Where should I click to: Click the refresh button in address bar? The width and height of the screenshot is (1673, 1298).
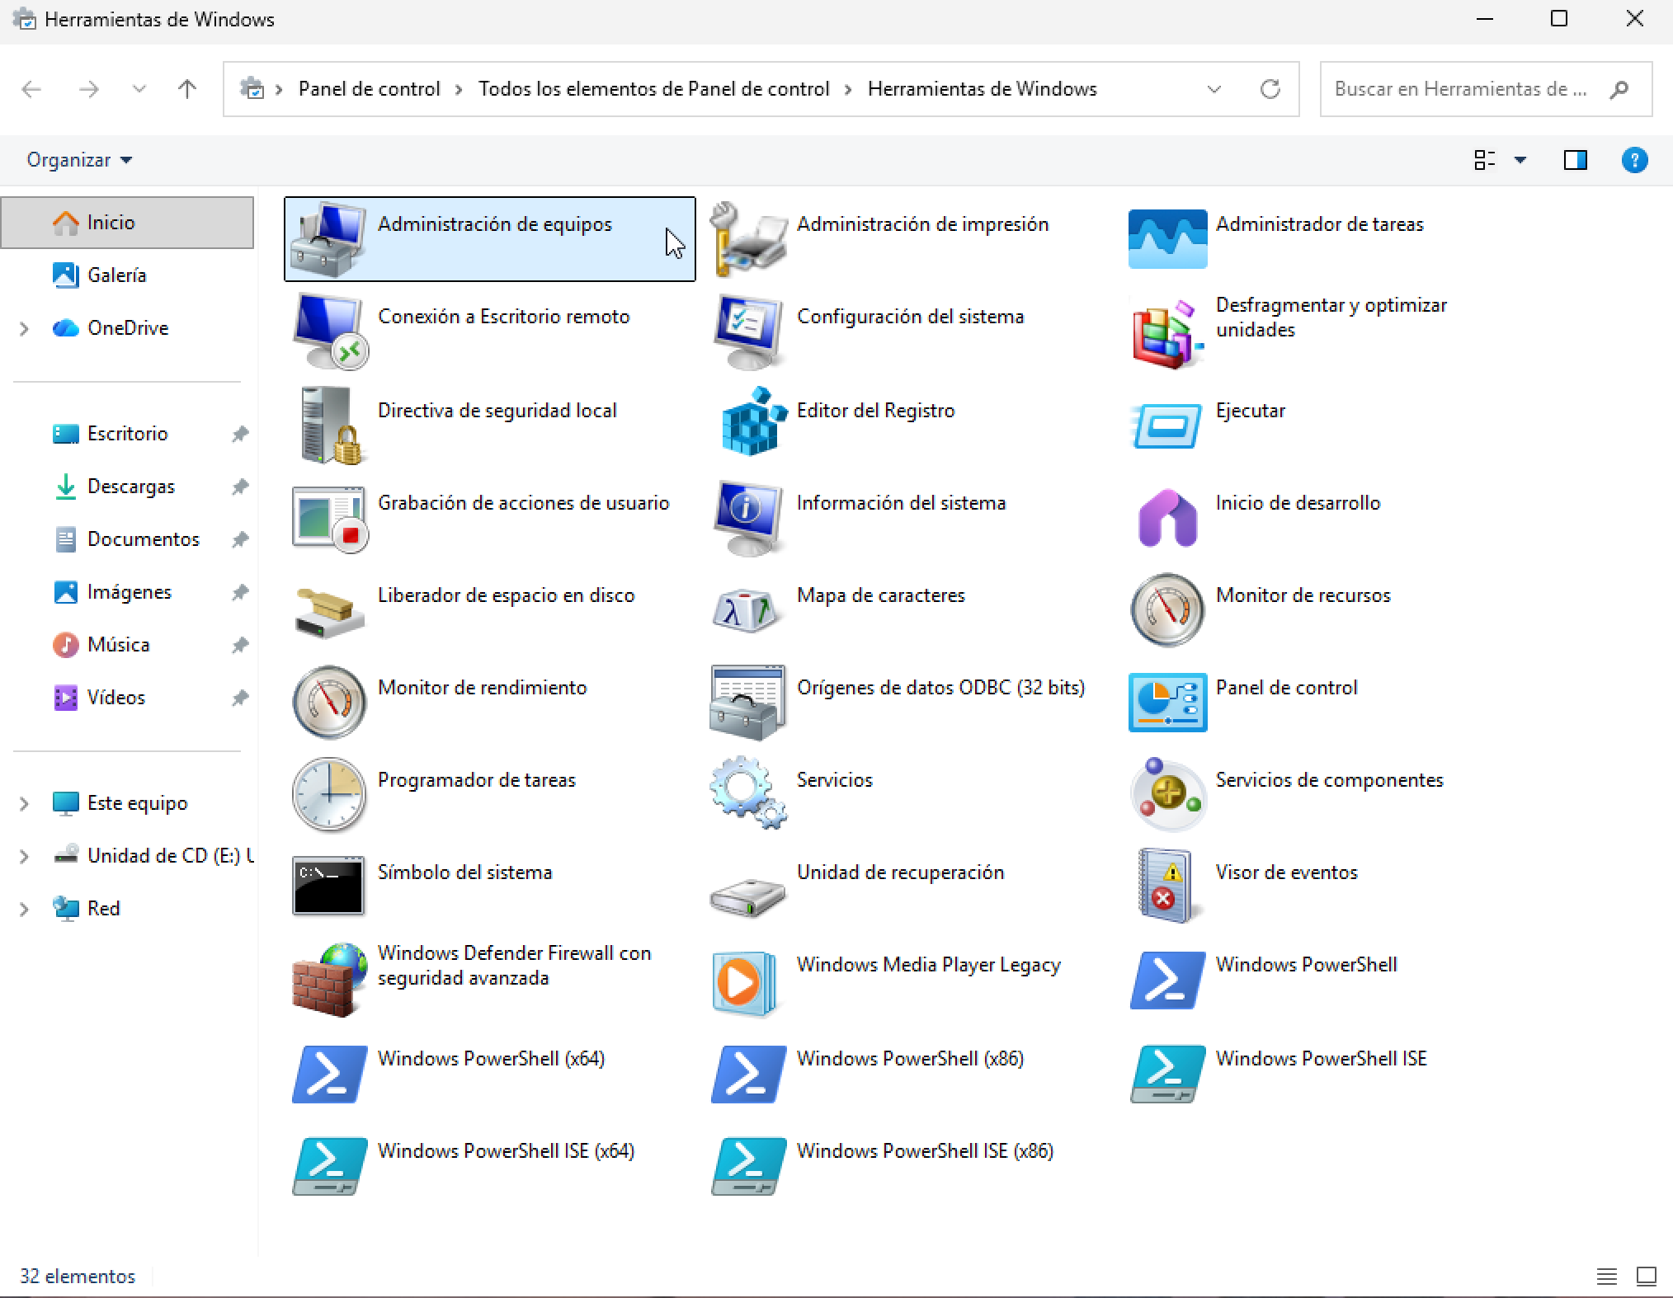pyautogui.click(x=1270, y=89)
